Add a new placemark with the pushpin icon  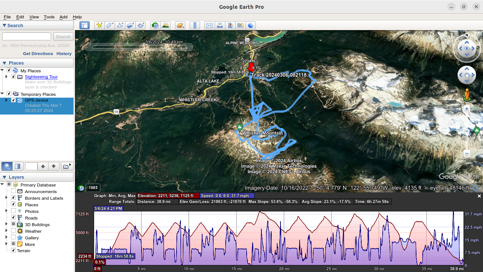(x=99, y=25)
